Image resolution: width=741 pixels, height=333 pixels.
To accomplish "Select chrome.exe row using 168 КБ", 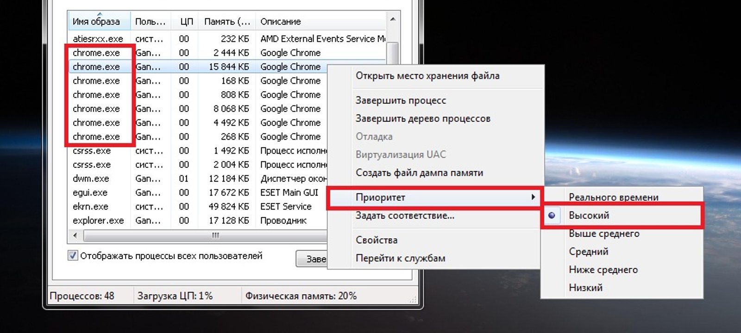I will [198, 80].
